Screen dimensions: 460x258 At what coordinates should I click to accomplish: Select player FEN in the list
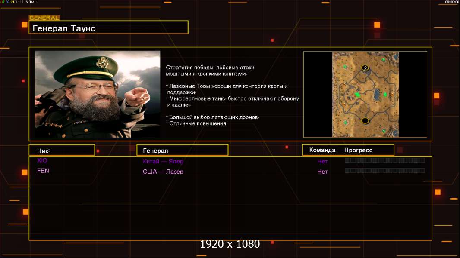(x=43, y=171)
